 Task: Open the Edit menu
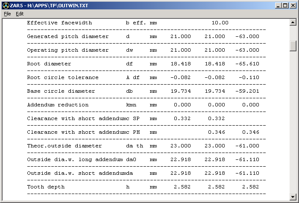(x=20, y=14)
